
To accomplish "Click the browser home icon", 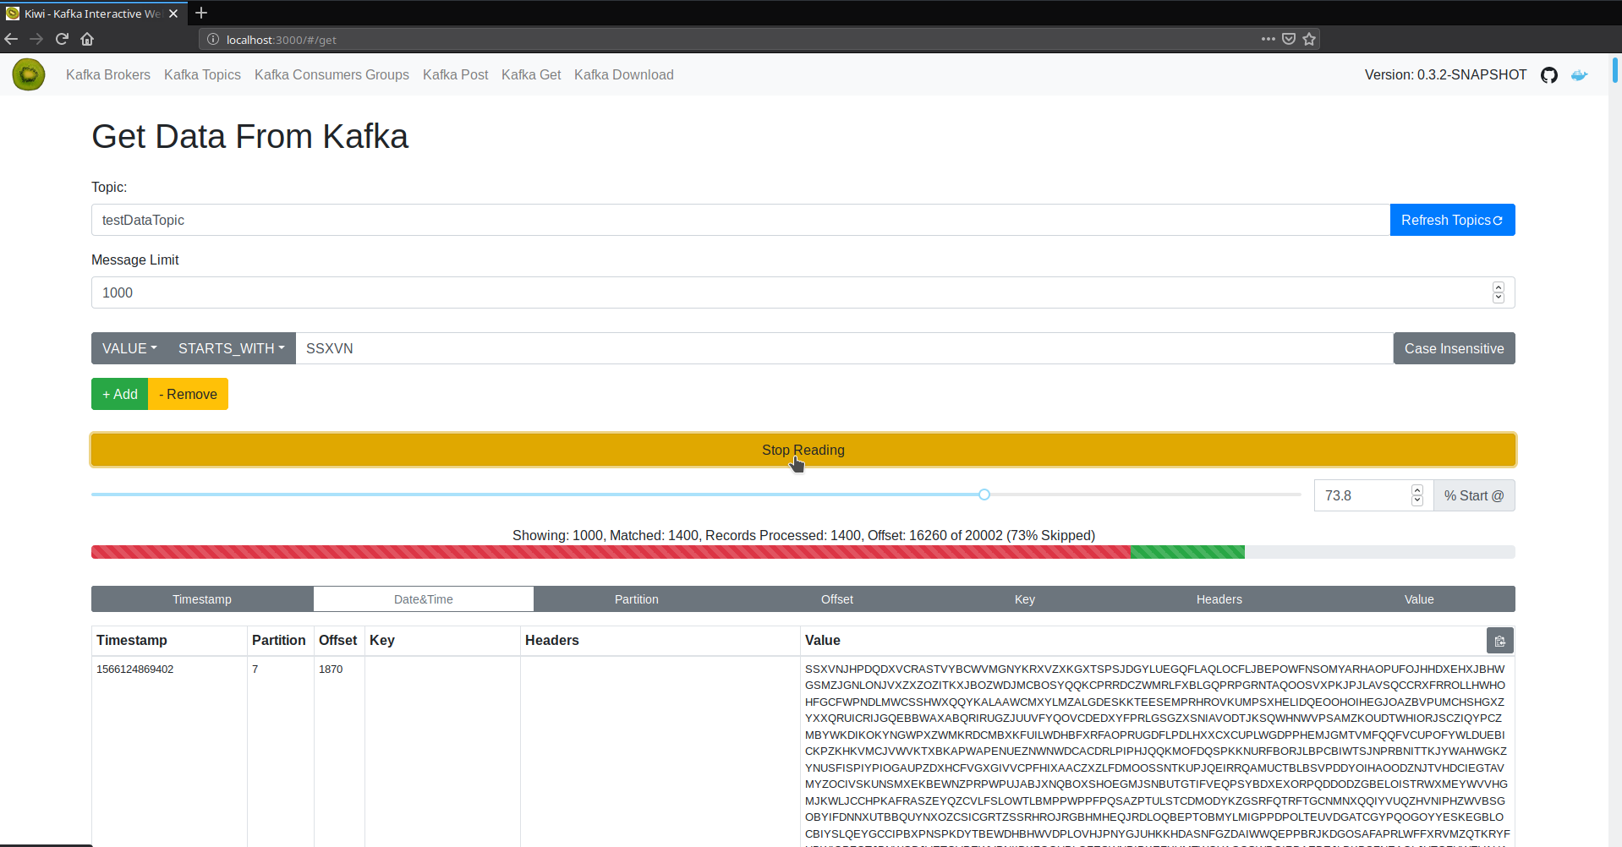I will (x=87, y=39).
